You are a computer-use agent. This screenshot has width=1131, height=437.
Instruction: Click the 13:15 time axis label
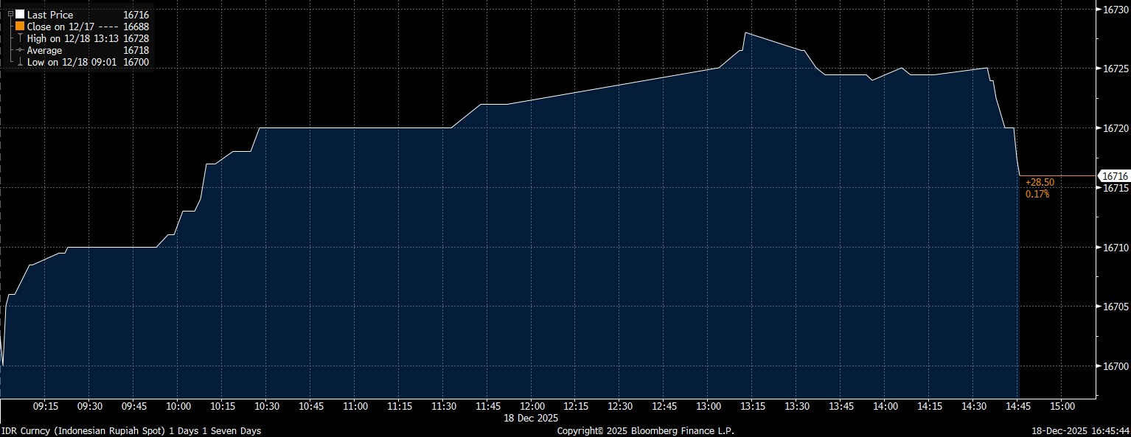(752, 406)
